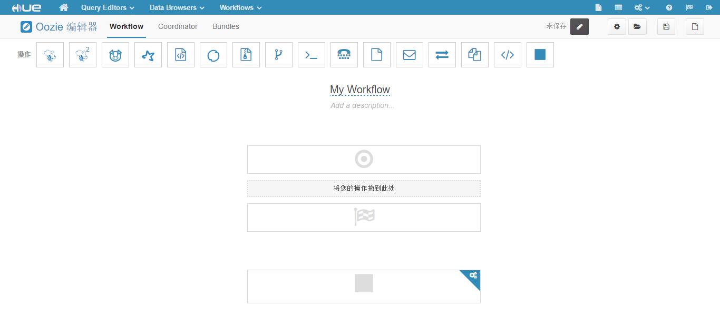Viewport: 720px width, 316px height.
Task: Click the 操作 label
Action: pyautogui.click(x=24, y=54)
